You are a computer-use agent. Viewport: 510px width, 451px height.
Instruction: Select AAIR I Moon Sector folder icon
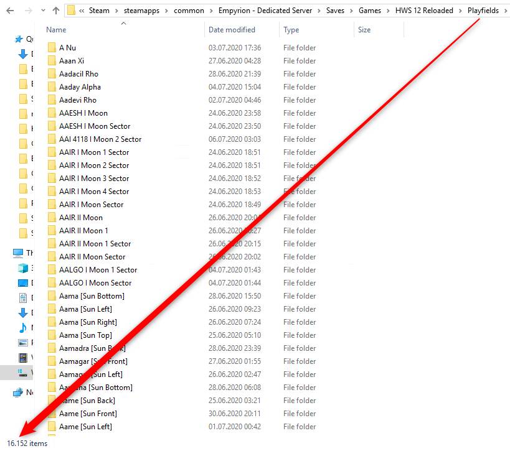point(52,205)
